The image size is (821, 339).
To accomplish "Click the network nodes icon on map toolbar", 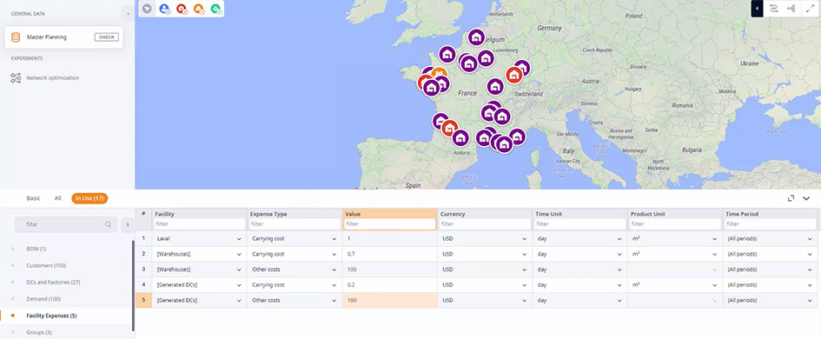I will pos(791,9).
